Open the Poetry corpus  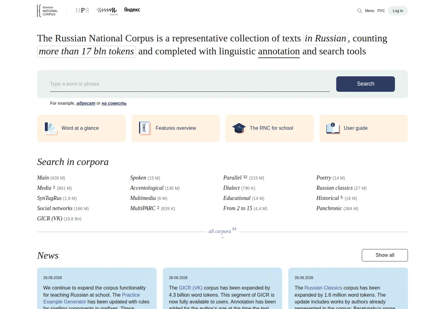click(x=324, y=178)
